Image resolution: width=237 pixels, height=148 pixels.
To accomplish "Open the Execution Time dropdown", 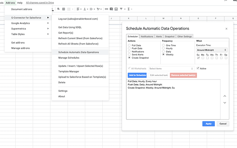I will pyautogui.click(x=212, y=50).
